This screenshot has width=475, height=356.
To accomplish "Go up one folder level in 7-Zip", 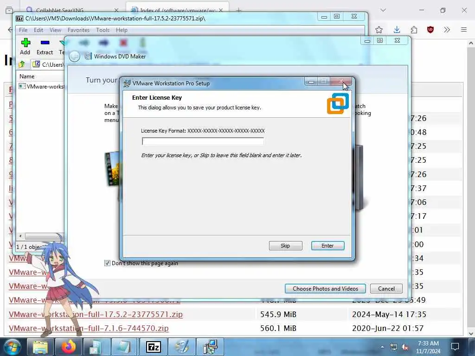I will click(x=22, y=64).
